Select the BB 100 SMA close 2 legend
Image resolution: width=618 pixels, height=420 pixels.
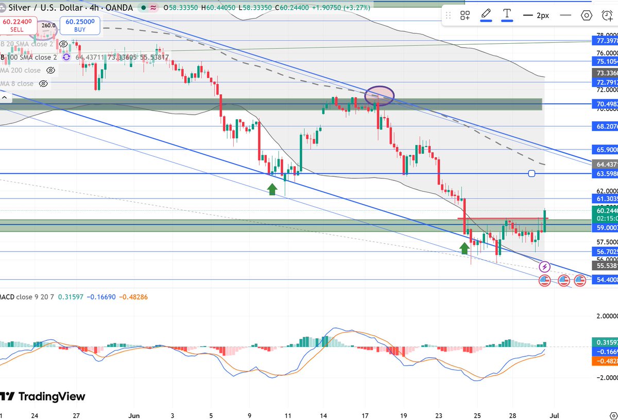point(29,57)
